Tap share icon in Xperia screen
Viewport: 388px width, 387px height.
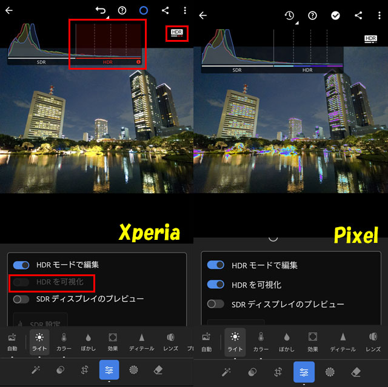(165, 10)
